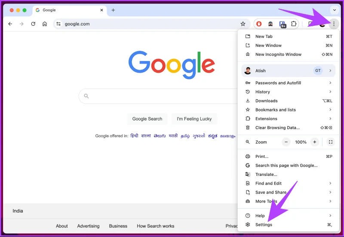The image size is (344, 237).
Task: Switch Google language to हिन्दी
Action: (134, 136)
